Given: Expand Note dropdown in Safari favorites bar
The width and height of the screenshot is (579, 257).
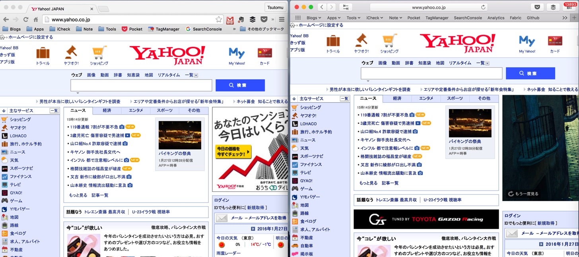Looking at the screenshot, I should [396, 18].
